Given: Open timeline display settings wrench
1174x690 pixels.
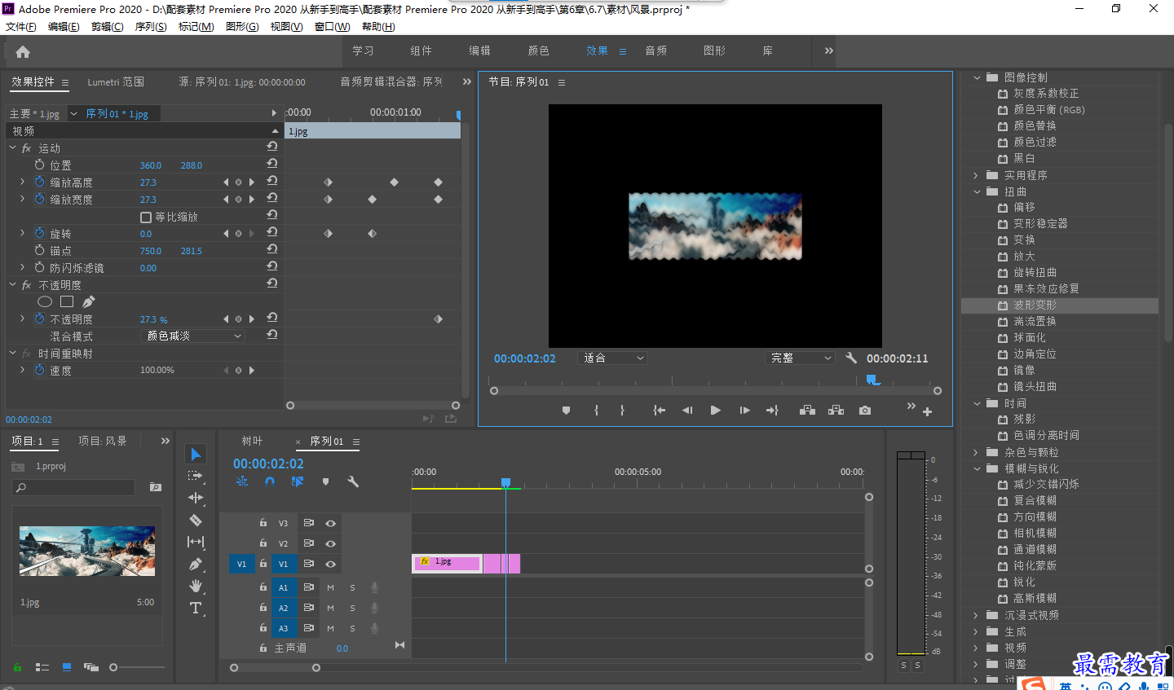Looking at the screenshot, I should tap(353, 481).
